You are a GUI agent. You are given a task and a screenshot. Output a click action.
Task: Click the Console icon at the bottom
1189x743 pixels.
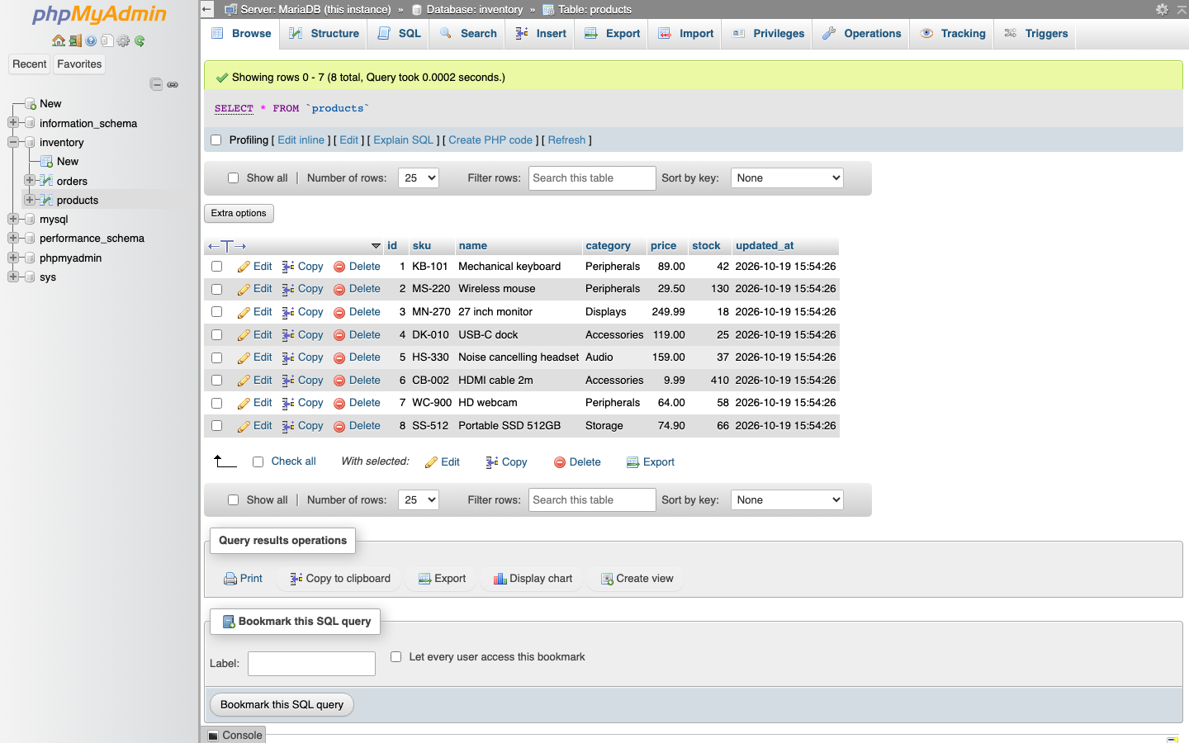pyautogui.click(x=214, y=736)
